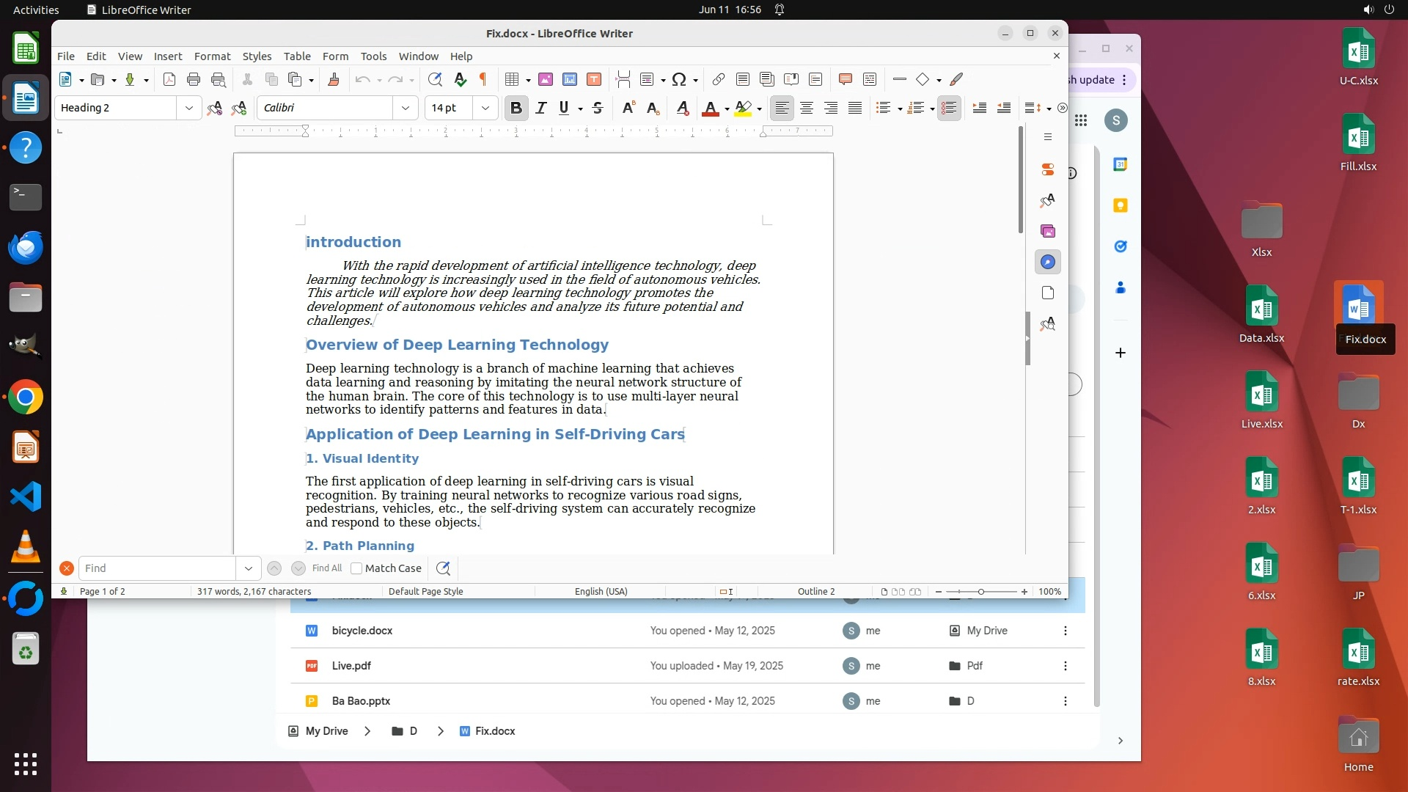Open the Format menu
This screenshot has height=792, width=1408.
click(212, 56)
